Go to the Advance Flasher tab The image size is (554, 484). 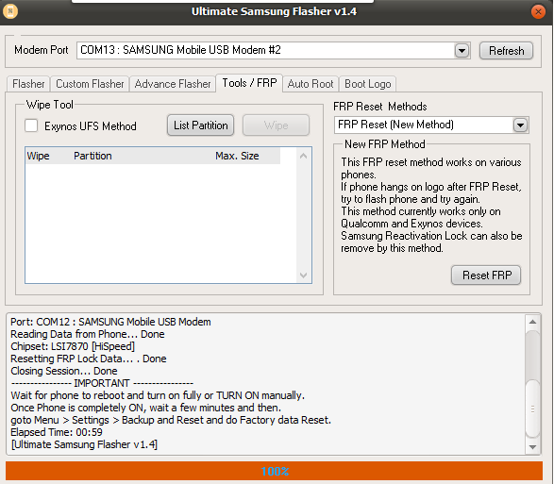[x=173, y=84]
